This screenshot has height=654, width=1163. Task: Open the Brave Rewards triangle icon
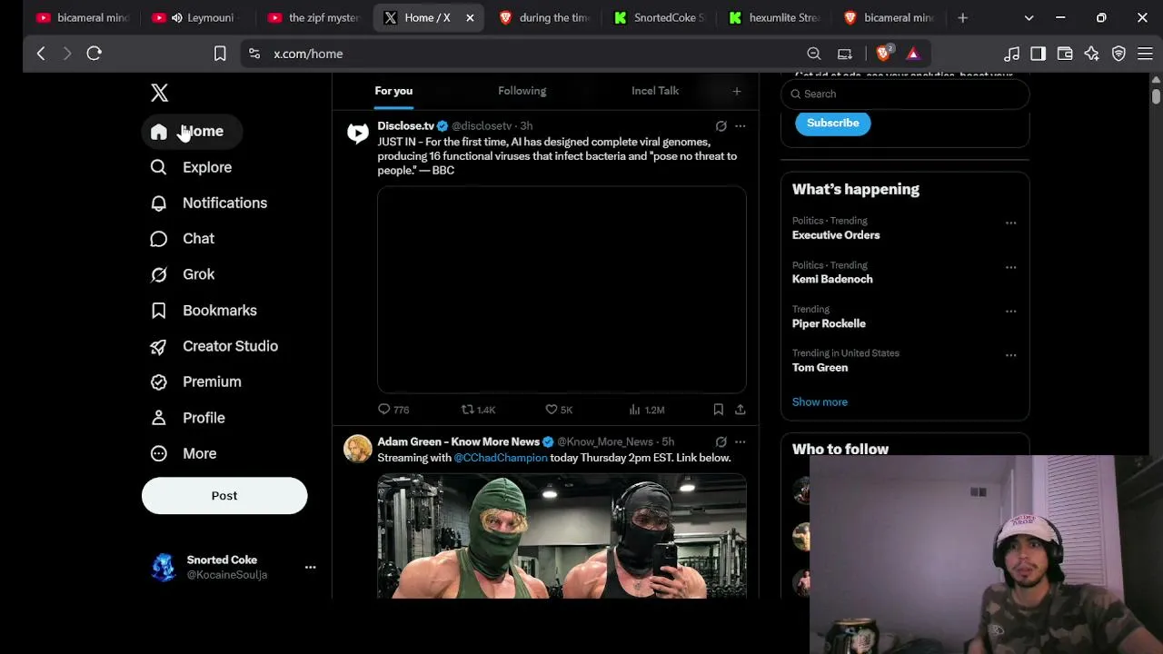[913, 54]
